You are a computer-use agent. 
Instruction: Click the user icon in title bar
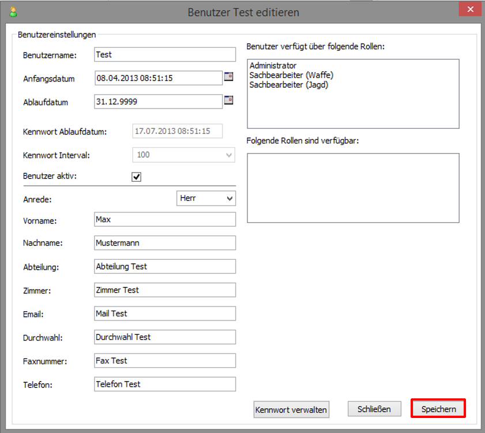(13, 12)
